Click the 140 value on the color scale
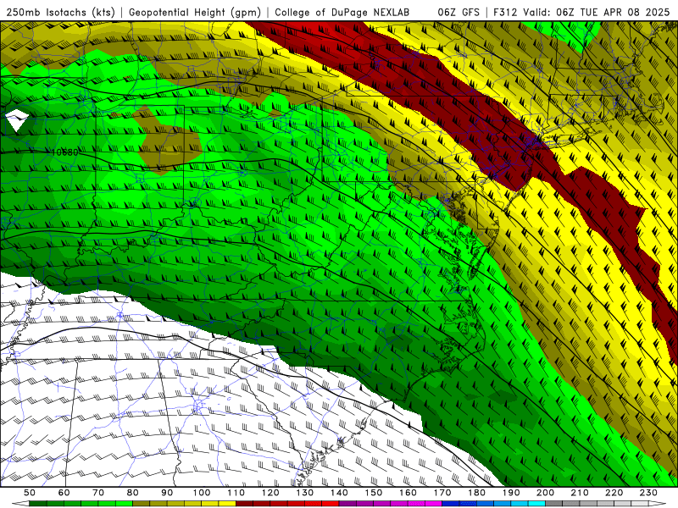678x508 pixels. point(339,493)
